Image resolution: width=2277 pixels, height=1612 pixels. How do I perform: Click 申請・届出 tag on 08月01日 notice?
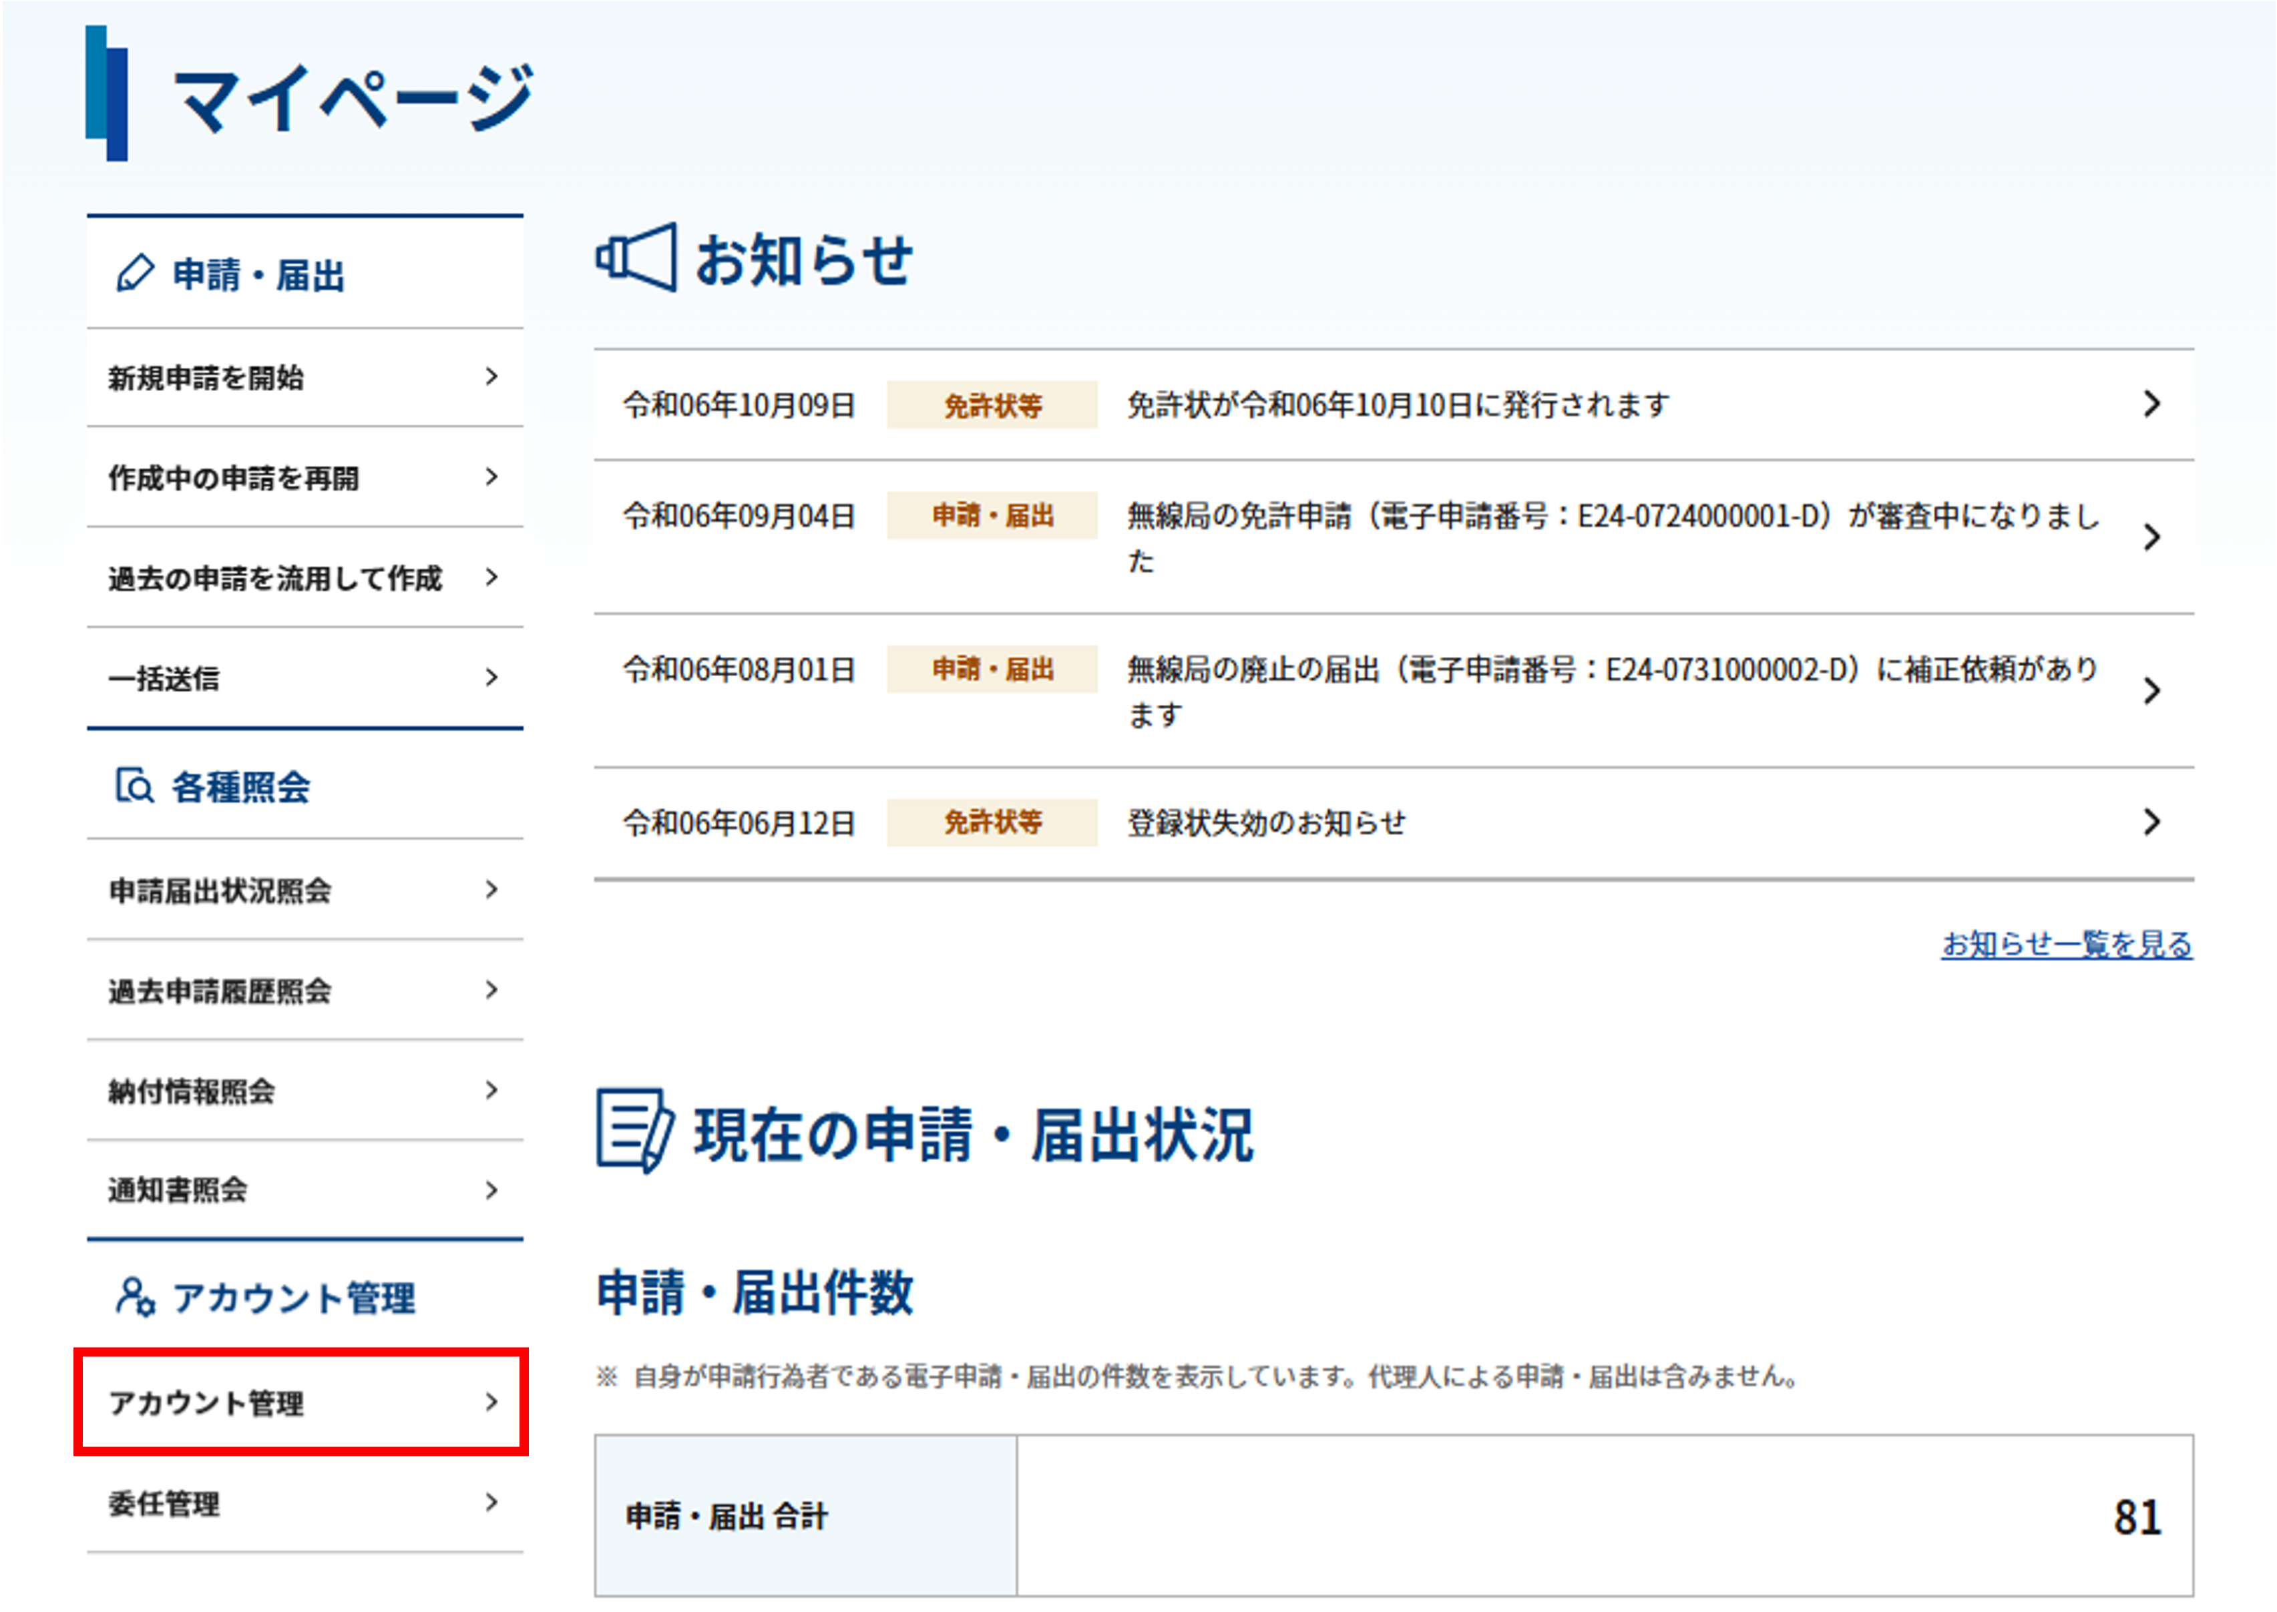[992, 669]
